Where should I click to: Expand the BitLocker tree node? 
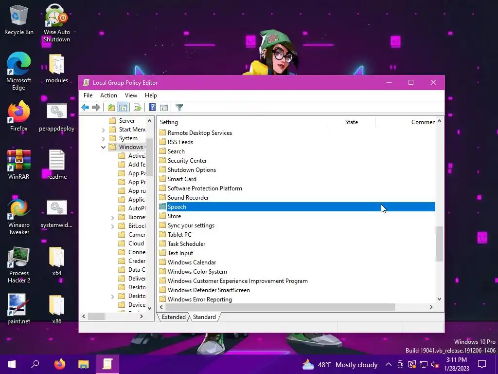coord(112,226)
